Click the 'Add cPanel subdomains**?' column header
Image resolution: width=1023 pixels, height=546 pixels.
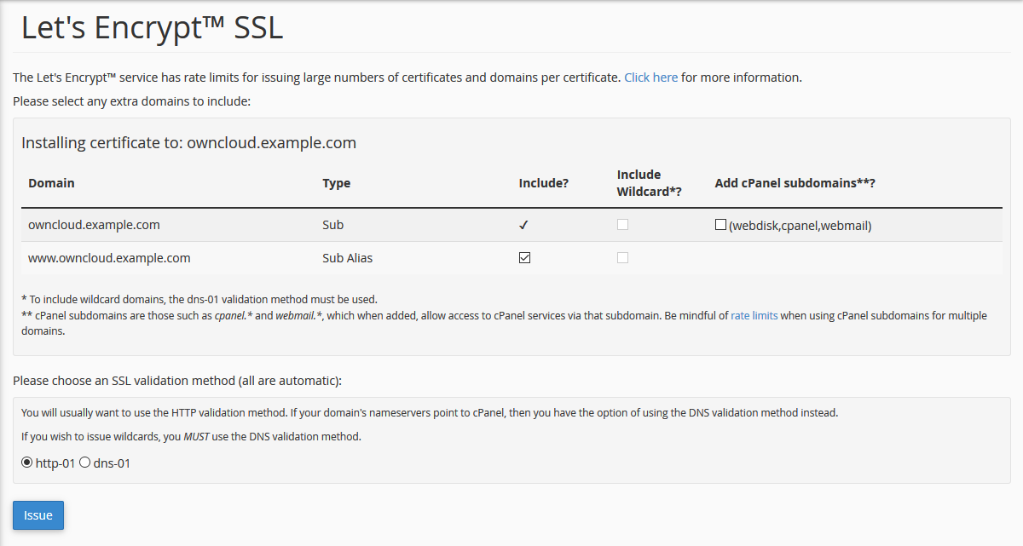click(795, 183)
